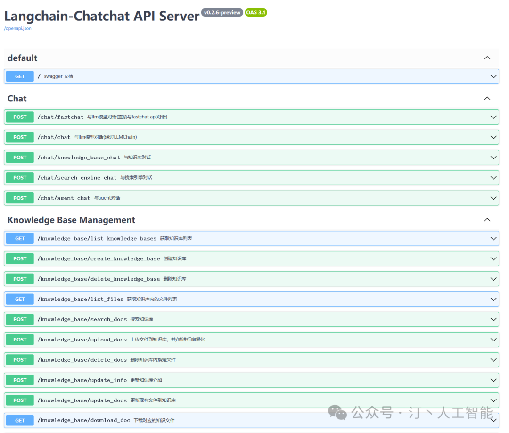Expand the /chat/agent_chat endpoint chevron
The height and width of the screenshot is (433, 509).
click(x=493, y=198)
